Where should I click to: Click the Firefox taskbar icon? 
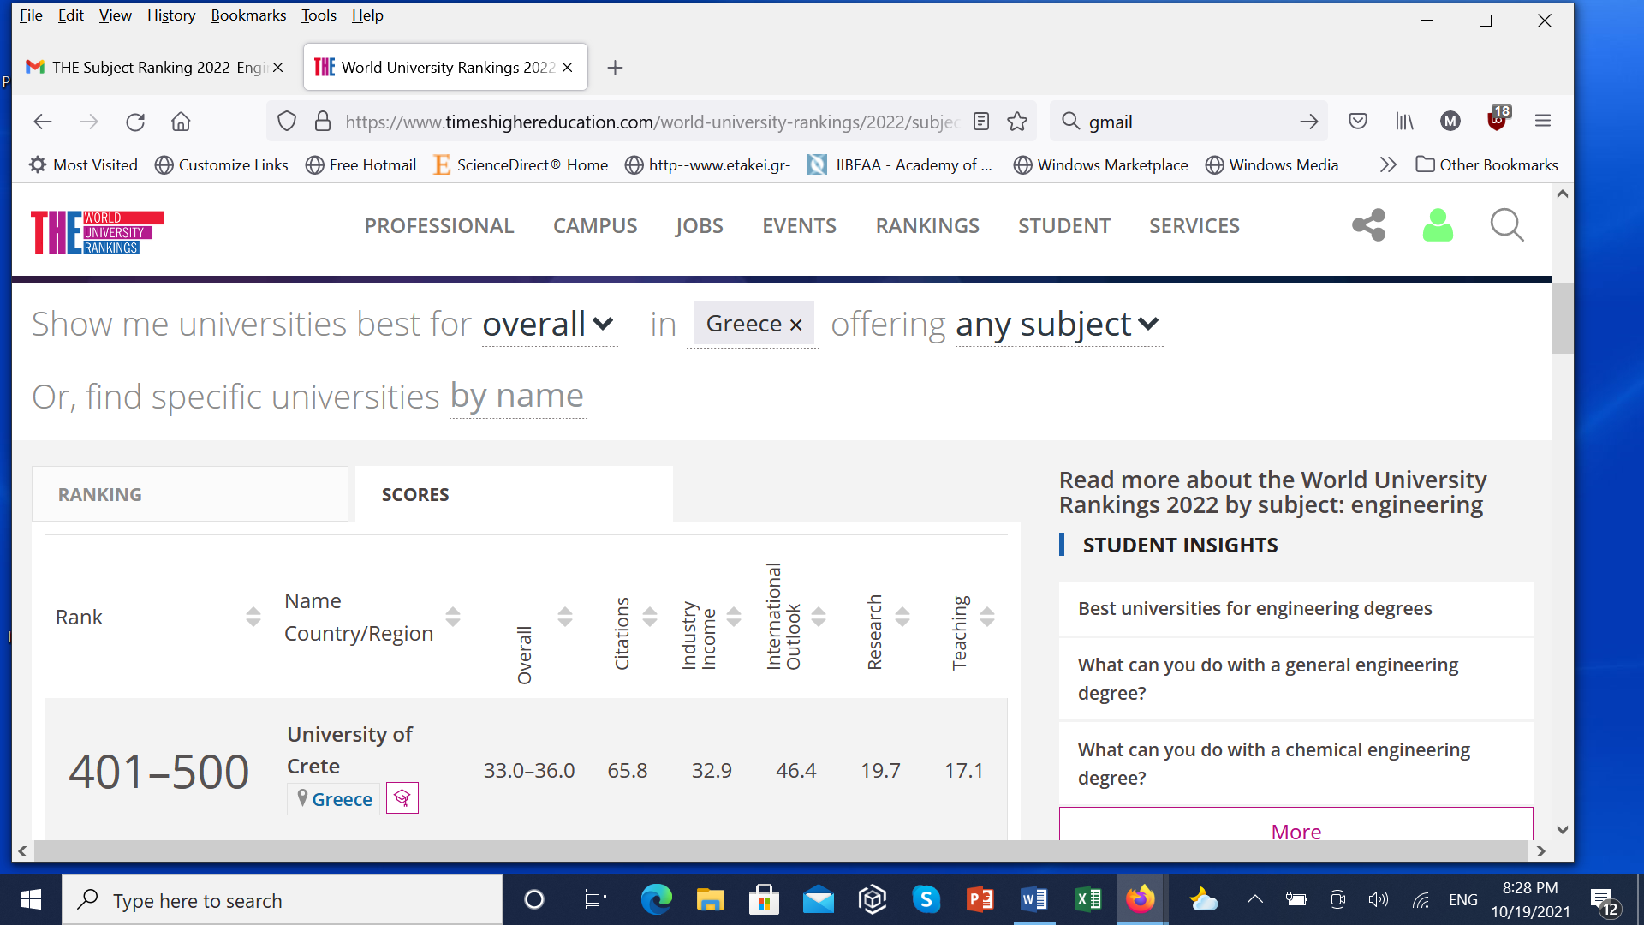pyautogui.click(x=1141, y=899)
